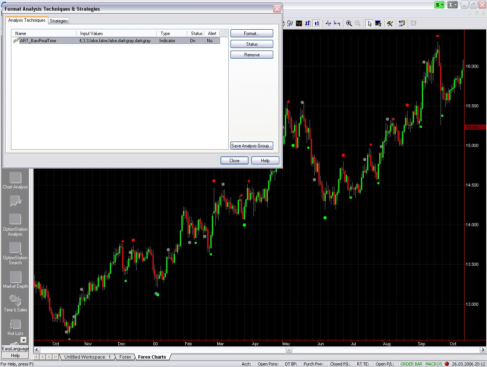The width and height of the screenshot is (487, 367).
Task: Click the horizontal chart scrollbar thumb
Action: pyautogui.click(x=289, y=350)
